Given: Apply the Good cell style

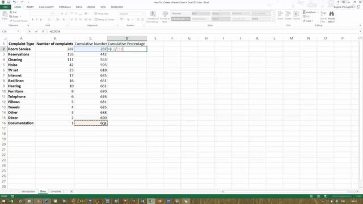Looking at the screenshot, I should coord(221,14).
